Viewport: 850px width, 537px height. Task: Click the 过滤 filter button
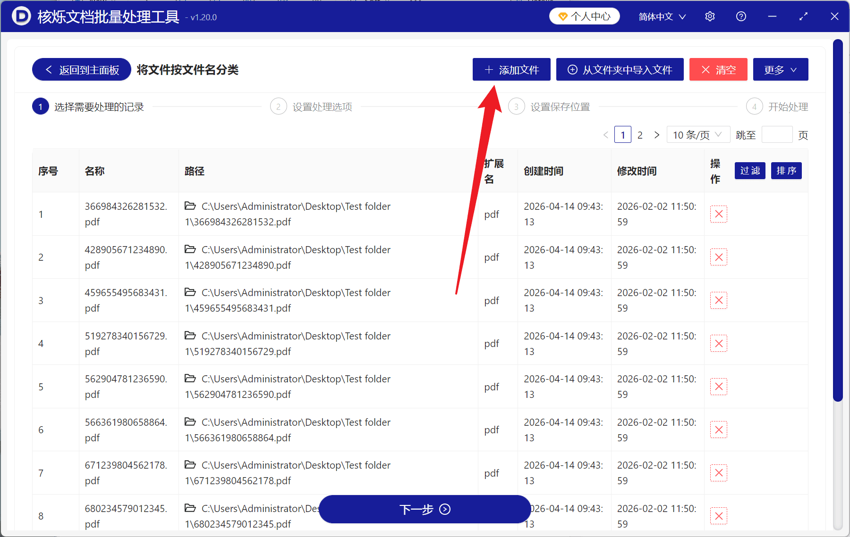click(x=749, y=171)
